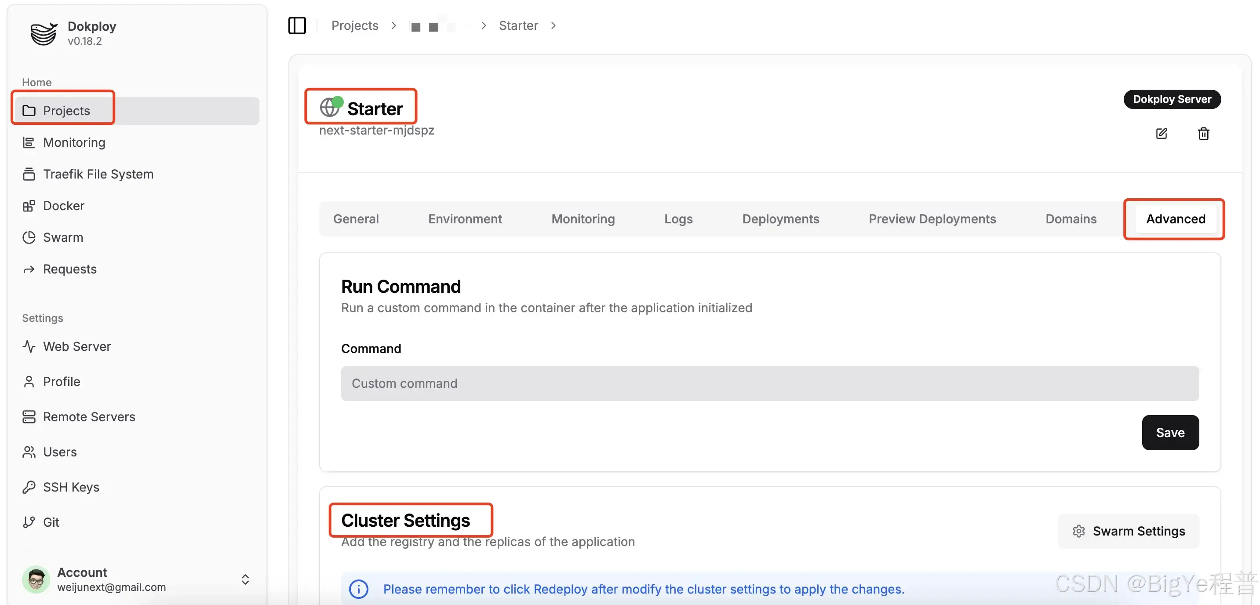Open Git settings in sidebar

coord(51,522)
